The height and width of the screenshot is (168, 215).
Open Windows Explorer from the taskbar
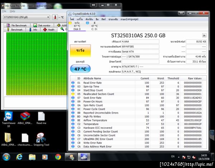pyautogui.click(x=32, y=157)
